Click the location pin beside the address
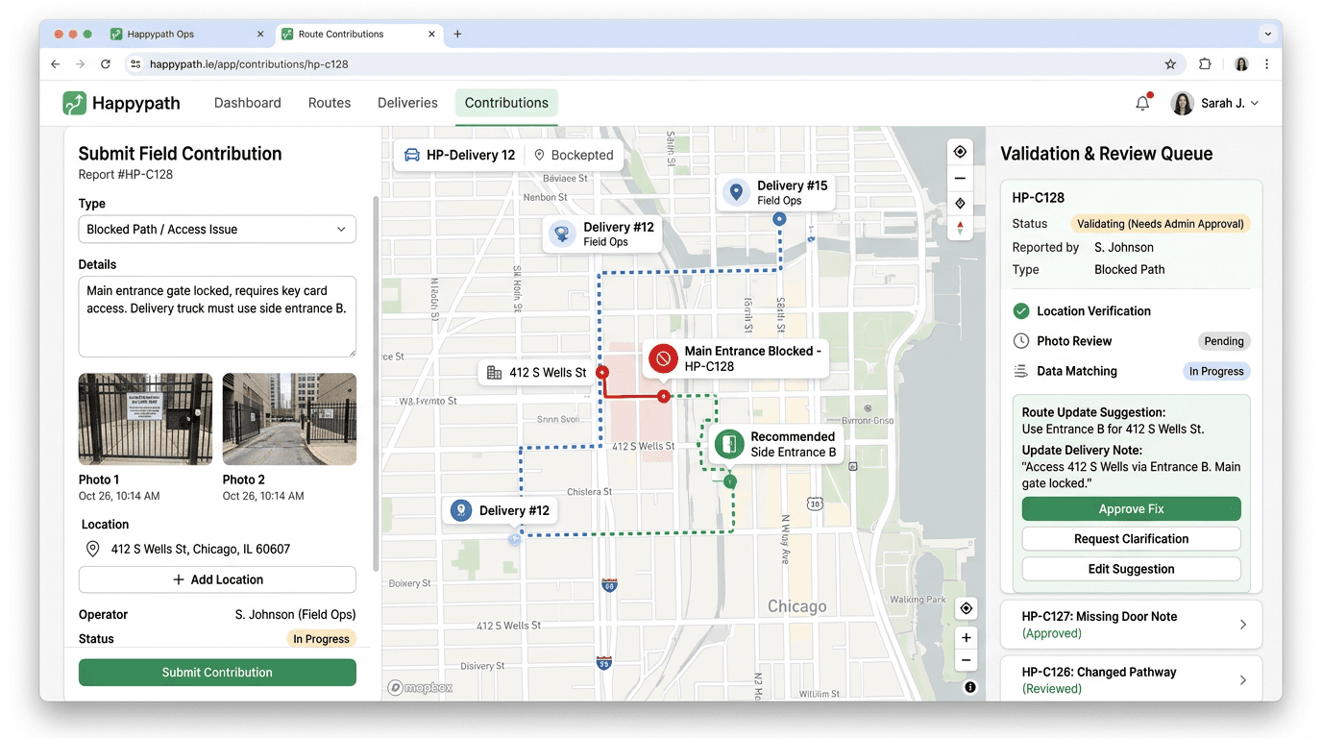 pyautogui.click(x=93, y=549)
